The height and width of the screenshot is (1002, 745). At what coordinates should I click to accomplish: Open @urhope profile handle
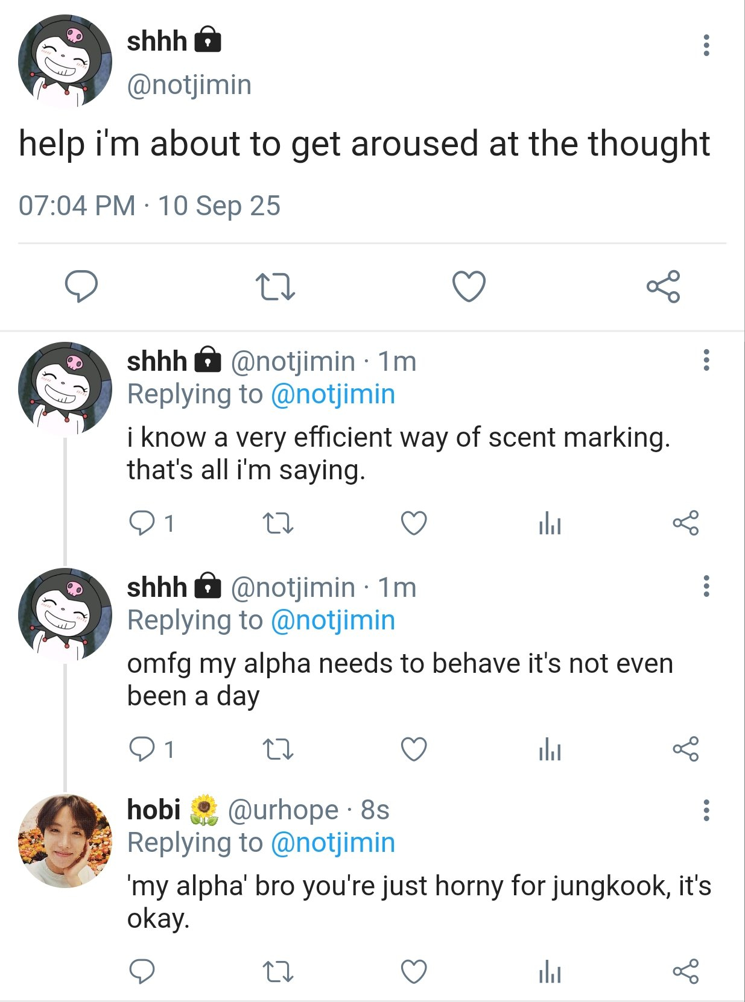tap(283, 810)
